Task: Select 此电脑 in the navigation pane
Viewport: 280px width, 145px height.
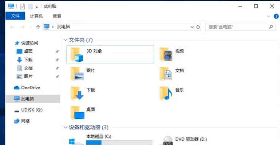Action: point(33,99)
